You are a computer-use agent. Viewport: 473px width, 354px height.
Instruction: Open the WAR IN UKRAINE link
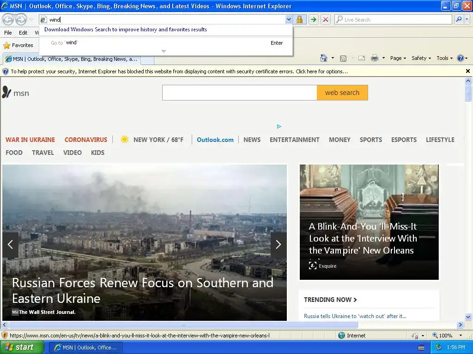pyautogui.click(x=30, y=140)
